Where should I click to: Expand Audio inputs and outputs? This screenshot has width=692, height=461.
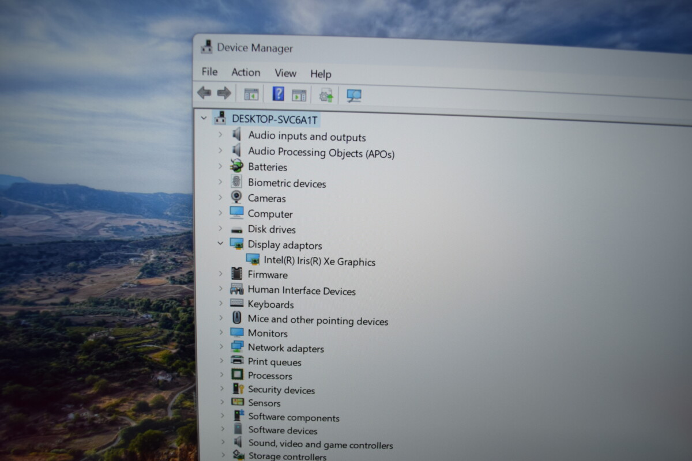pyautogui.click(x=220, y=135)
